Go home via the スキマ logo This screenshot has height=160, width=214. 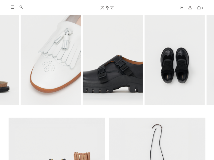[x=107, y=8]
